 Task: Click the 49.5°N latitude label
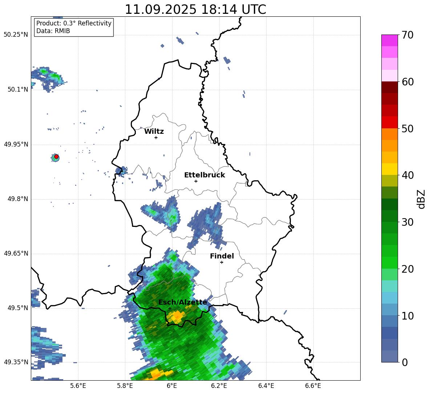(18, 308)
